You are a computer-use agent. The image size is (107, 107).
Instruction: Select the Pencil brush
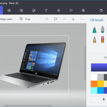tap(94, 40)
